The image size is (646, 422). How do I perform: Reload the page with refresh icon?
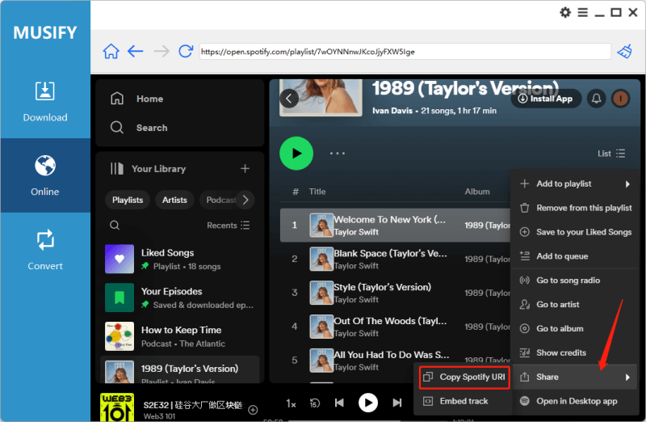pos(186,52)
